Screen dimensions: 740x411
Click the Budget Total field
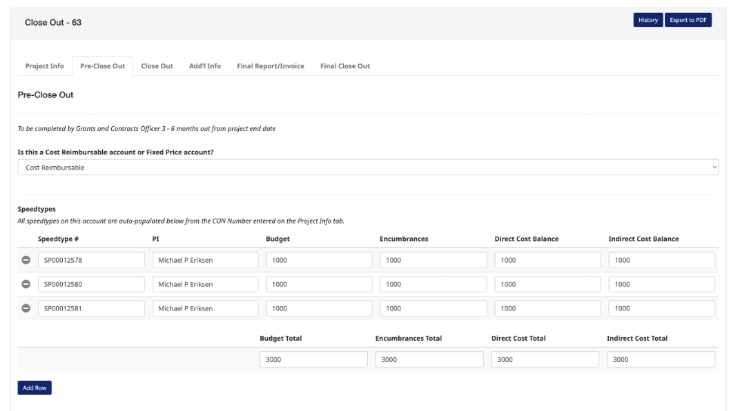[313, 359]
